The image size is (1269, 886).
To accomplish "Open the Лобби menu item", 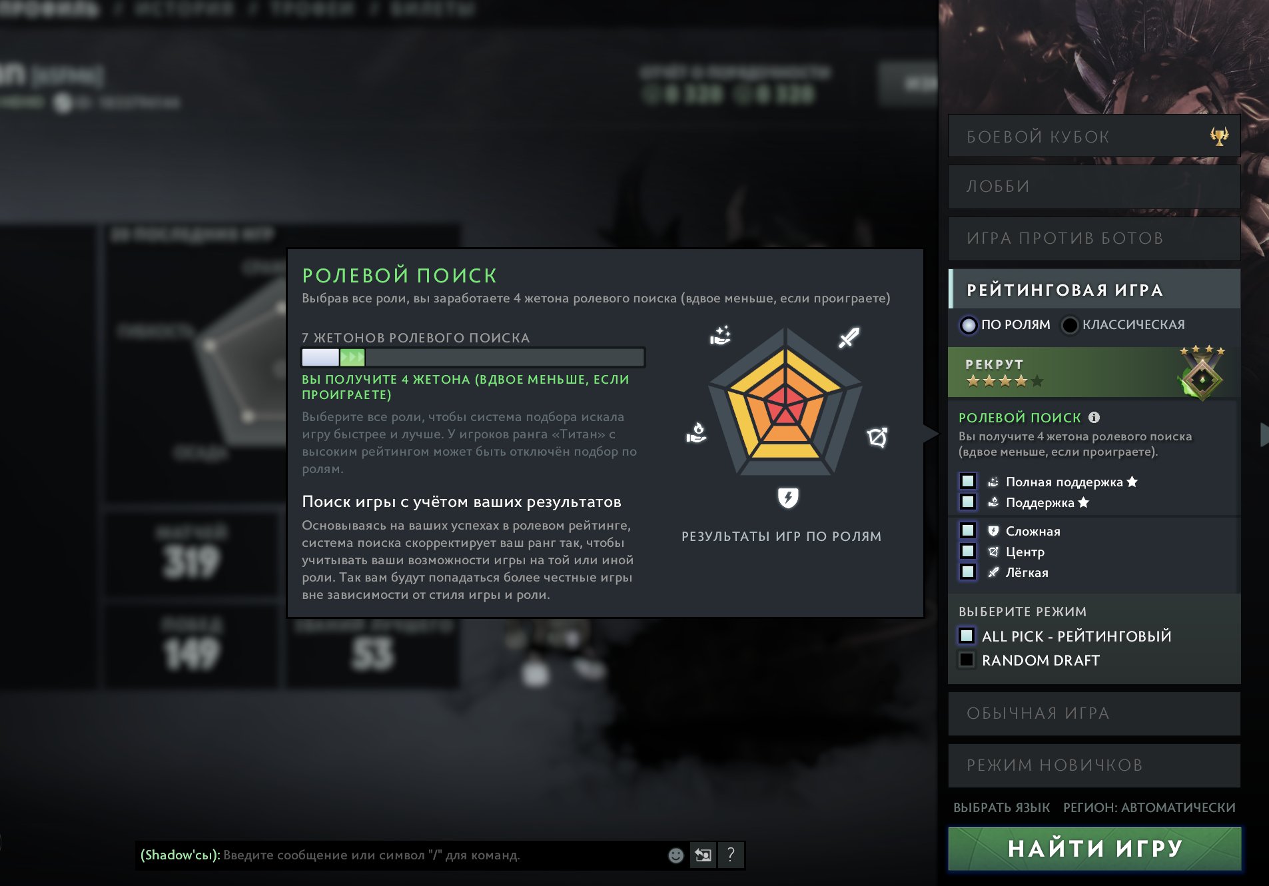I will tap(1094, 187).
